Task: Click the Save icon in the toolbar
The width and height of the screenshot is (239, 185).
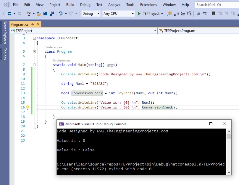Action: pos(45,14)
